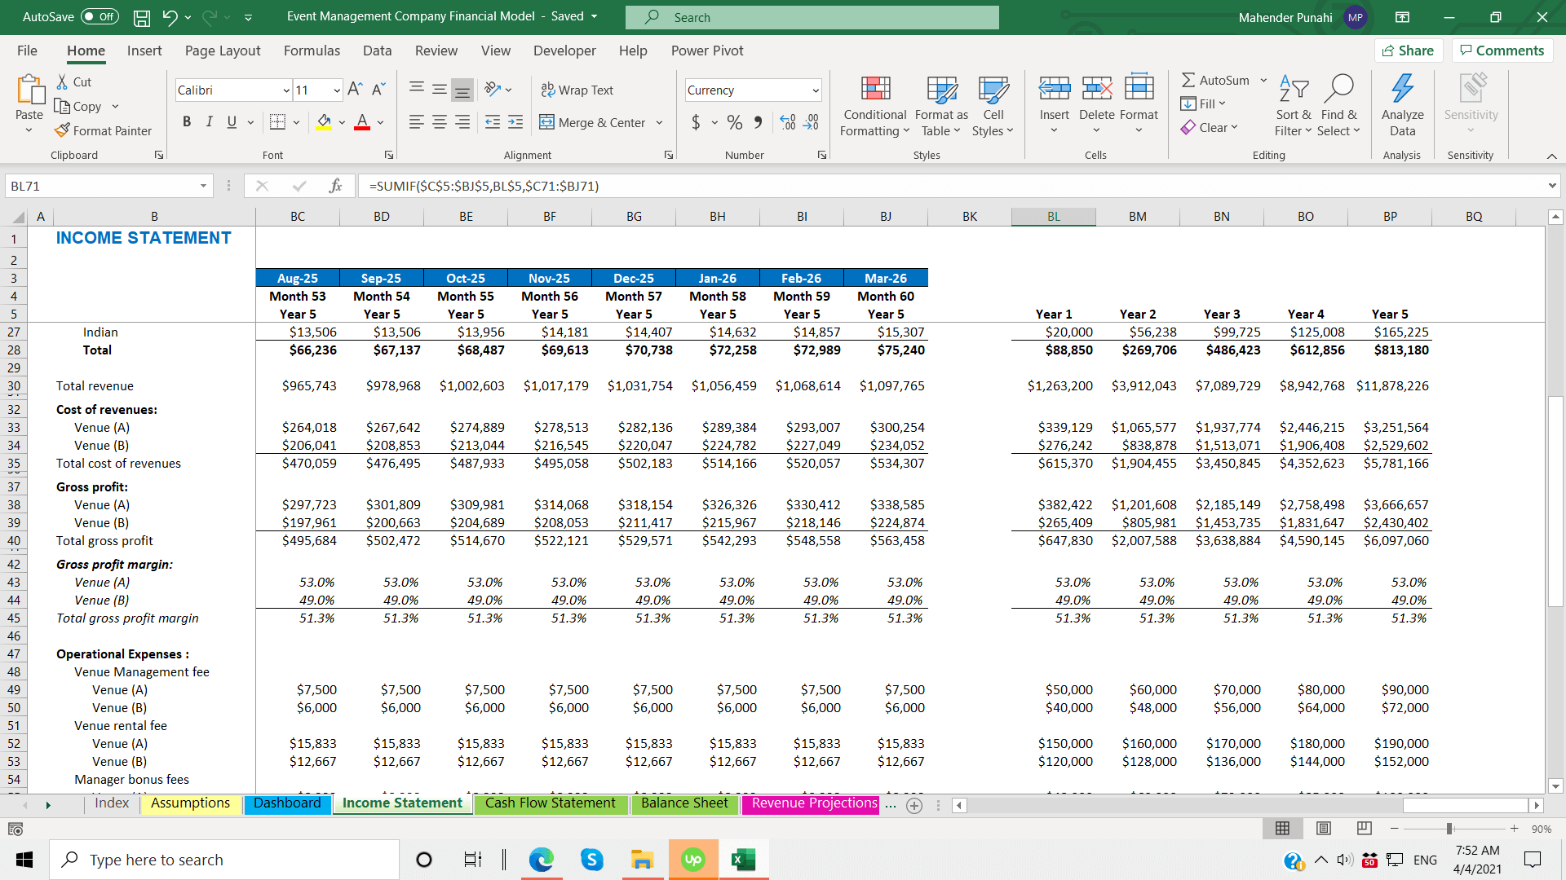Click the Fill button in Editing group

coord(1203,103)
